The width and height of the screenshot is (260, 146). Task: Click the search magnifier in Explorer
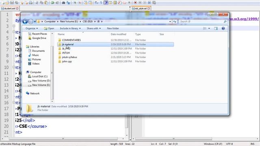coord(225,21)
